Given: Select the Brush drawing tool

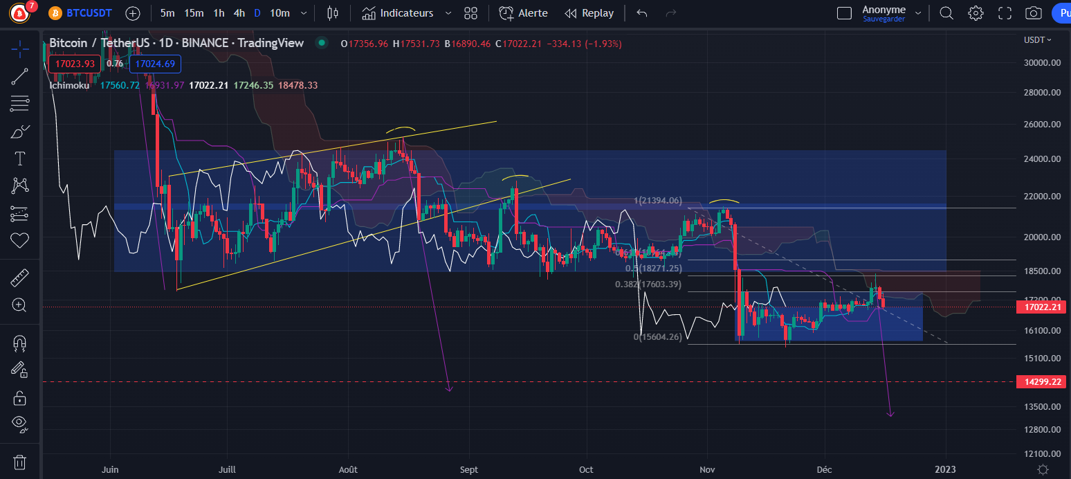Looking at the screenshot, I should (19, 131).
